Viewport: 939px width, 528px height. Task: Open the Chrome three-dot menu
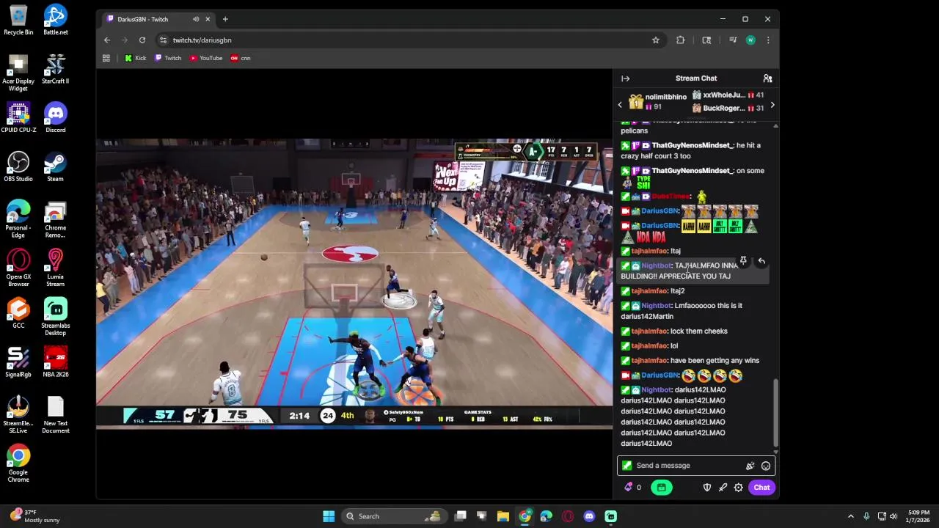(768, 40)
